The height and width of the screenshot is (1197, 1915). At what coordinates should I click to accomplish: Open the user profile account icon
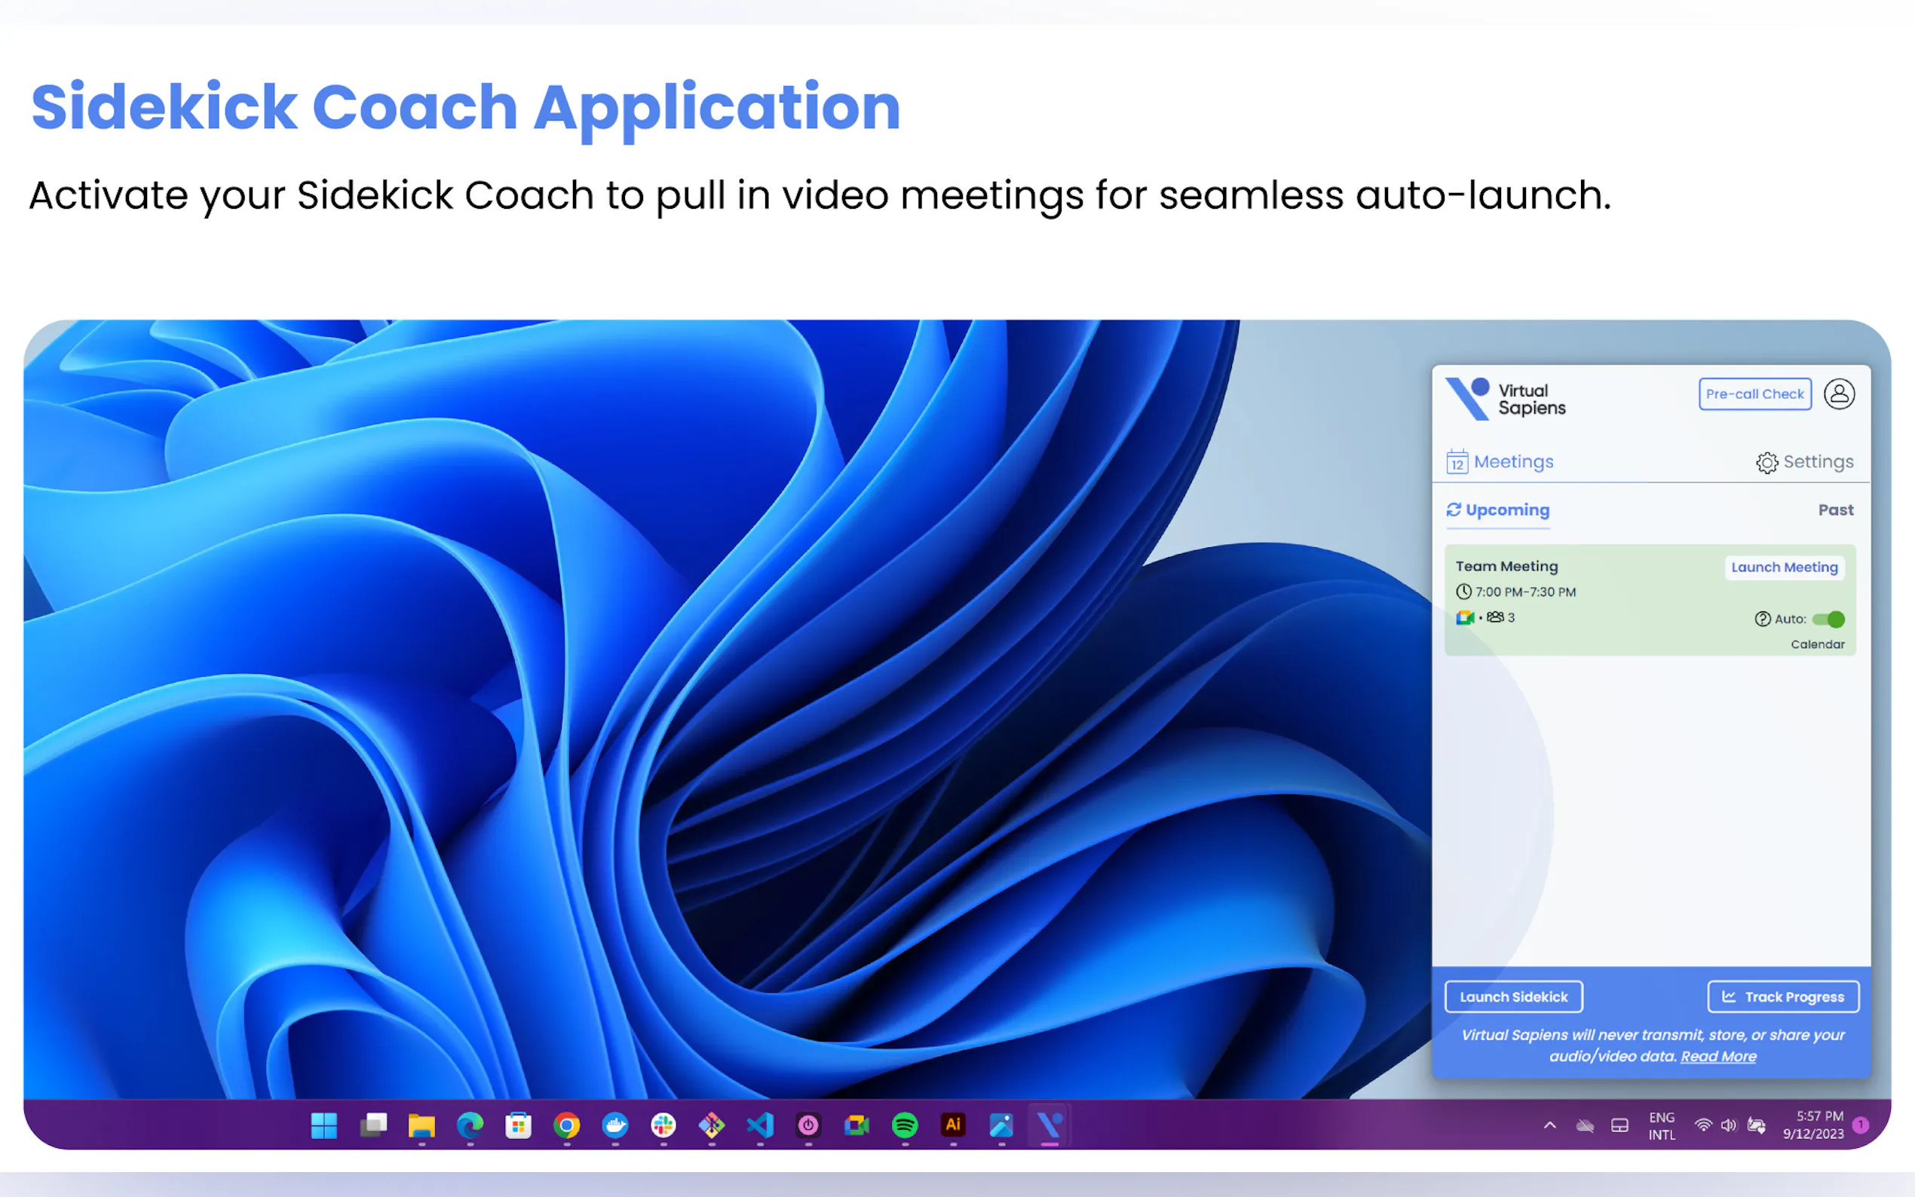click(1838, 393)
